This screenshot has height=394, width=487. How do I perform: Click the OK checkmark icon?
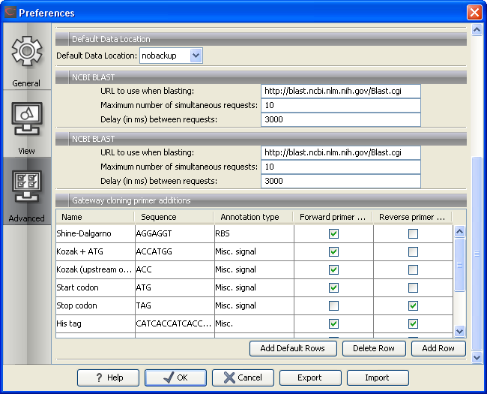pyautogui.click(x=169, y=377)
